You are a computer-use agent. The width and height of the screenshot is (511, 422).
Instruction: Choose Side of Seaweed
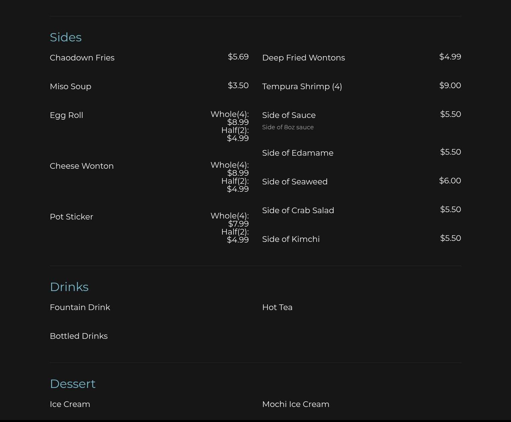click(295, 182)
